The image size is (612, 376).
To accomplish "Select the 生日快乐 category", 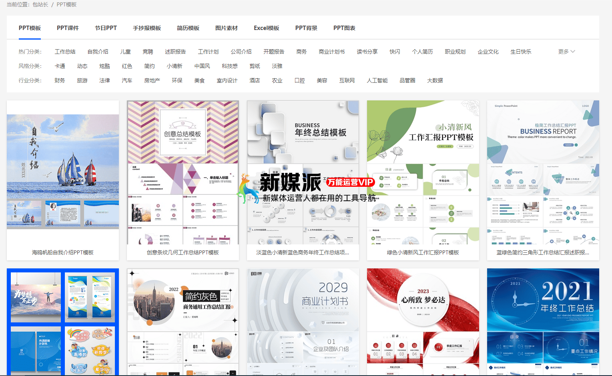I will (521, 51).
